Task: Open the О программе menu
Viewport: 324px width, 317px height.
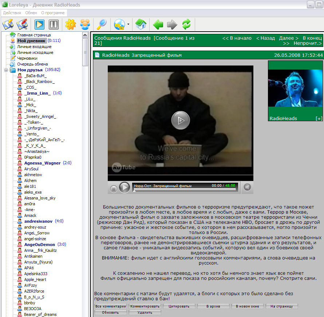Action: pyautogui.click(x=53, y=13)
